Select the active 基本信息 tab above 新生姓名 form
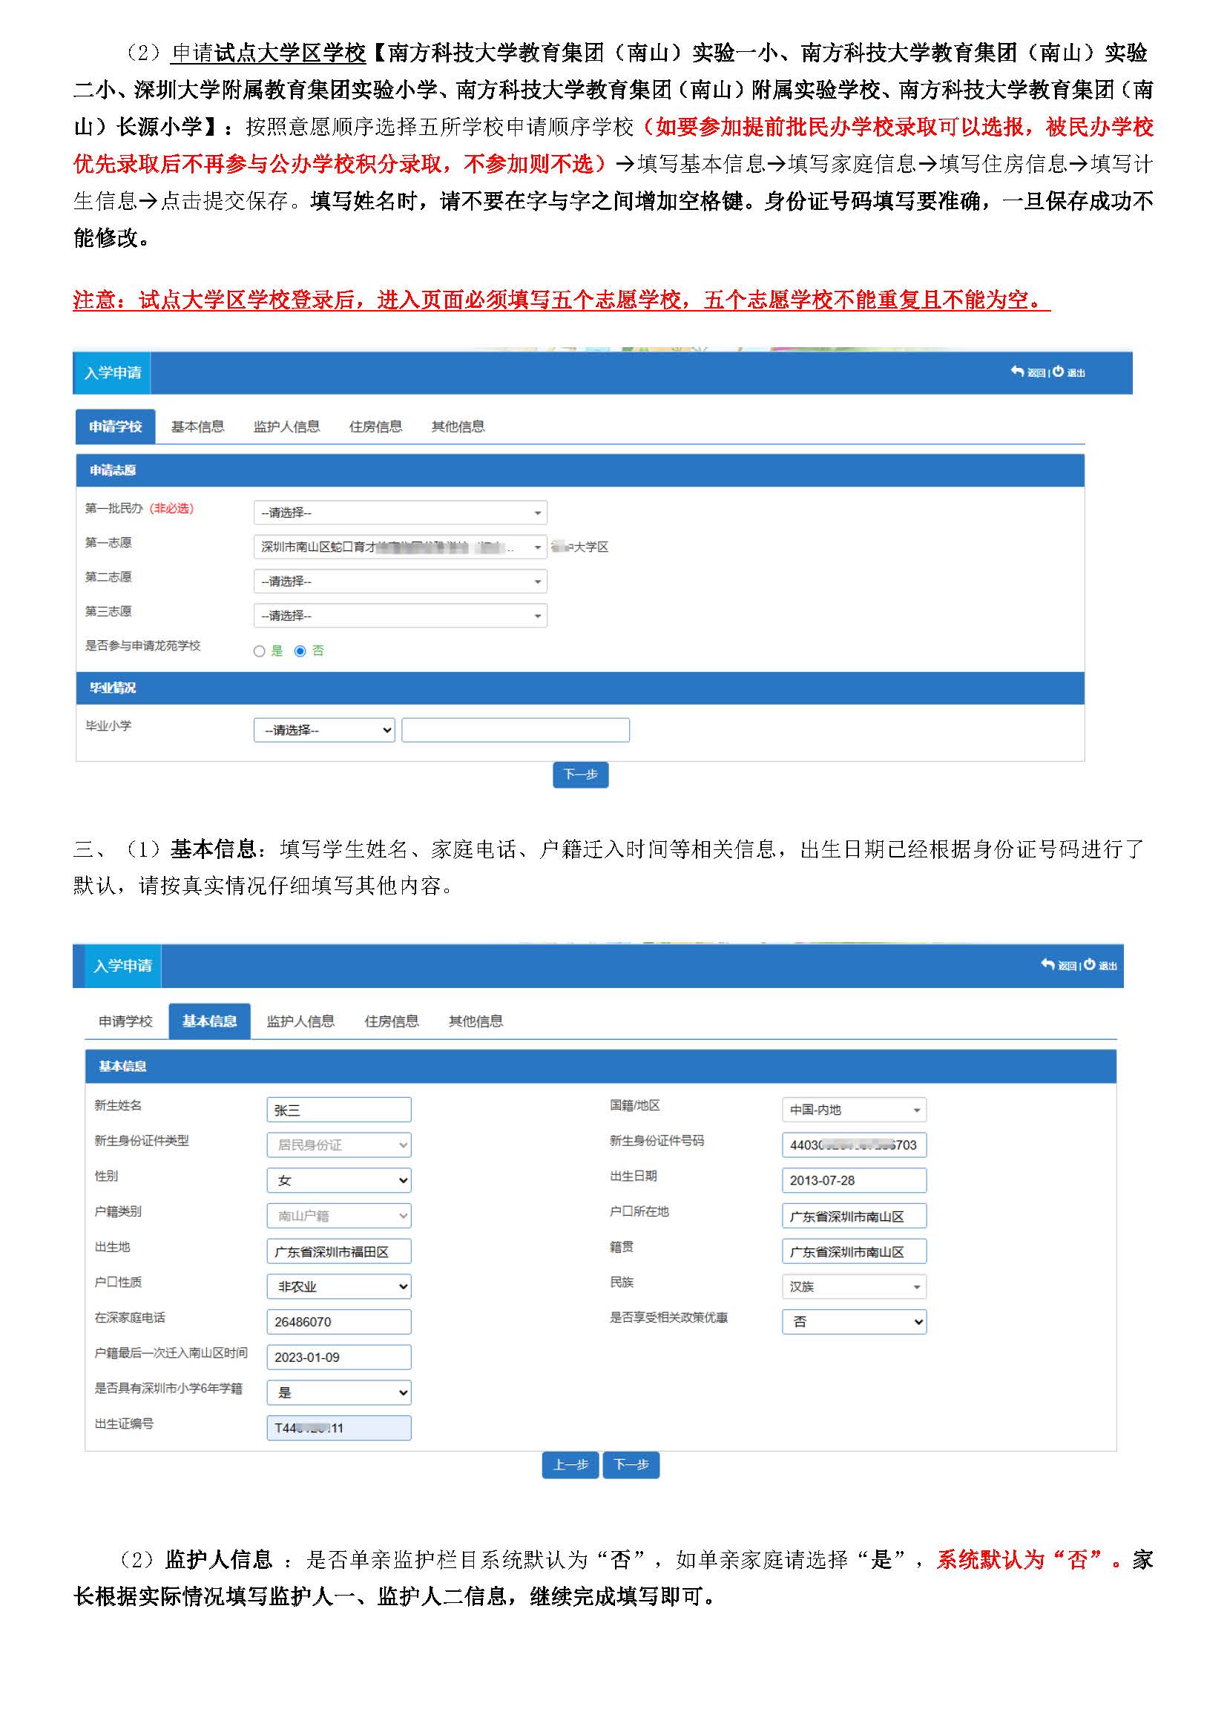 [x=209, y=1021]
